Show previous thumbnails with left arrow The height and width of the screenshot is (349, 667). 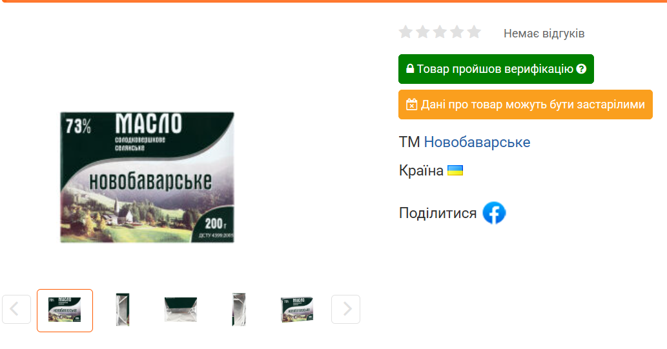[16, 309]
